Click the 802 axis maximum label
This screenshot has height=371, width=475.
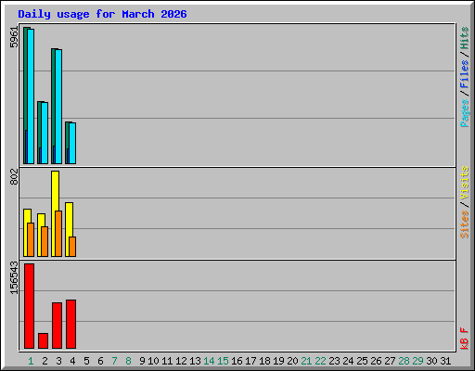tap(14, 177)
